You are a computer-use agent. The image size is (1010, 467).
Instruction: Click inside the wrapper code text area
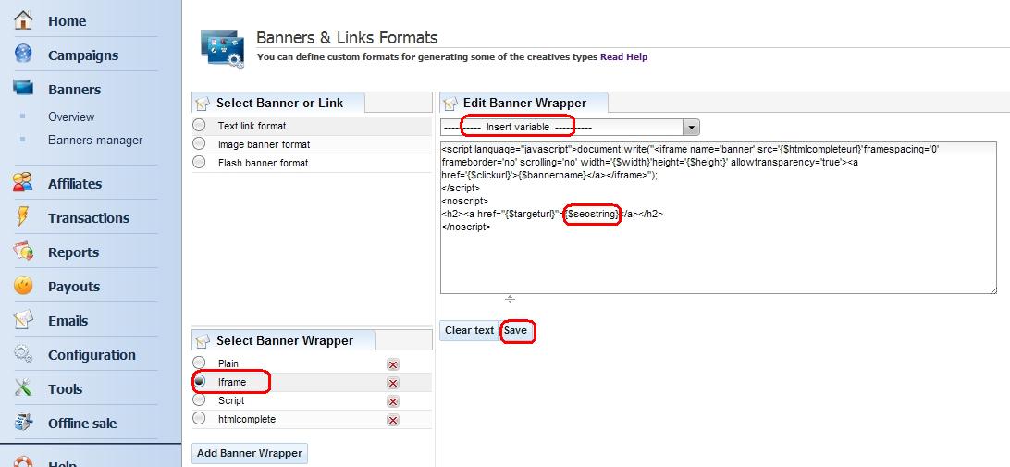[x=718, y=259]
